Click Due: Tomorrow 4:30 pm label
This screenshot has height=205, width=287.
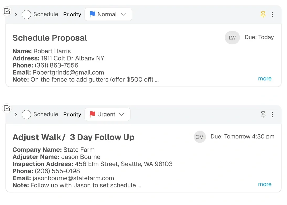click(x=242, y=136)
